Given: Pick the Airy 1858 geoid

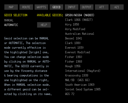Looking at the screenshot, I should click(72, 24).
